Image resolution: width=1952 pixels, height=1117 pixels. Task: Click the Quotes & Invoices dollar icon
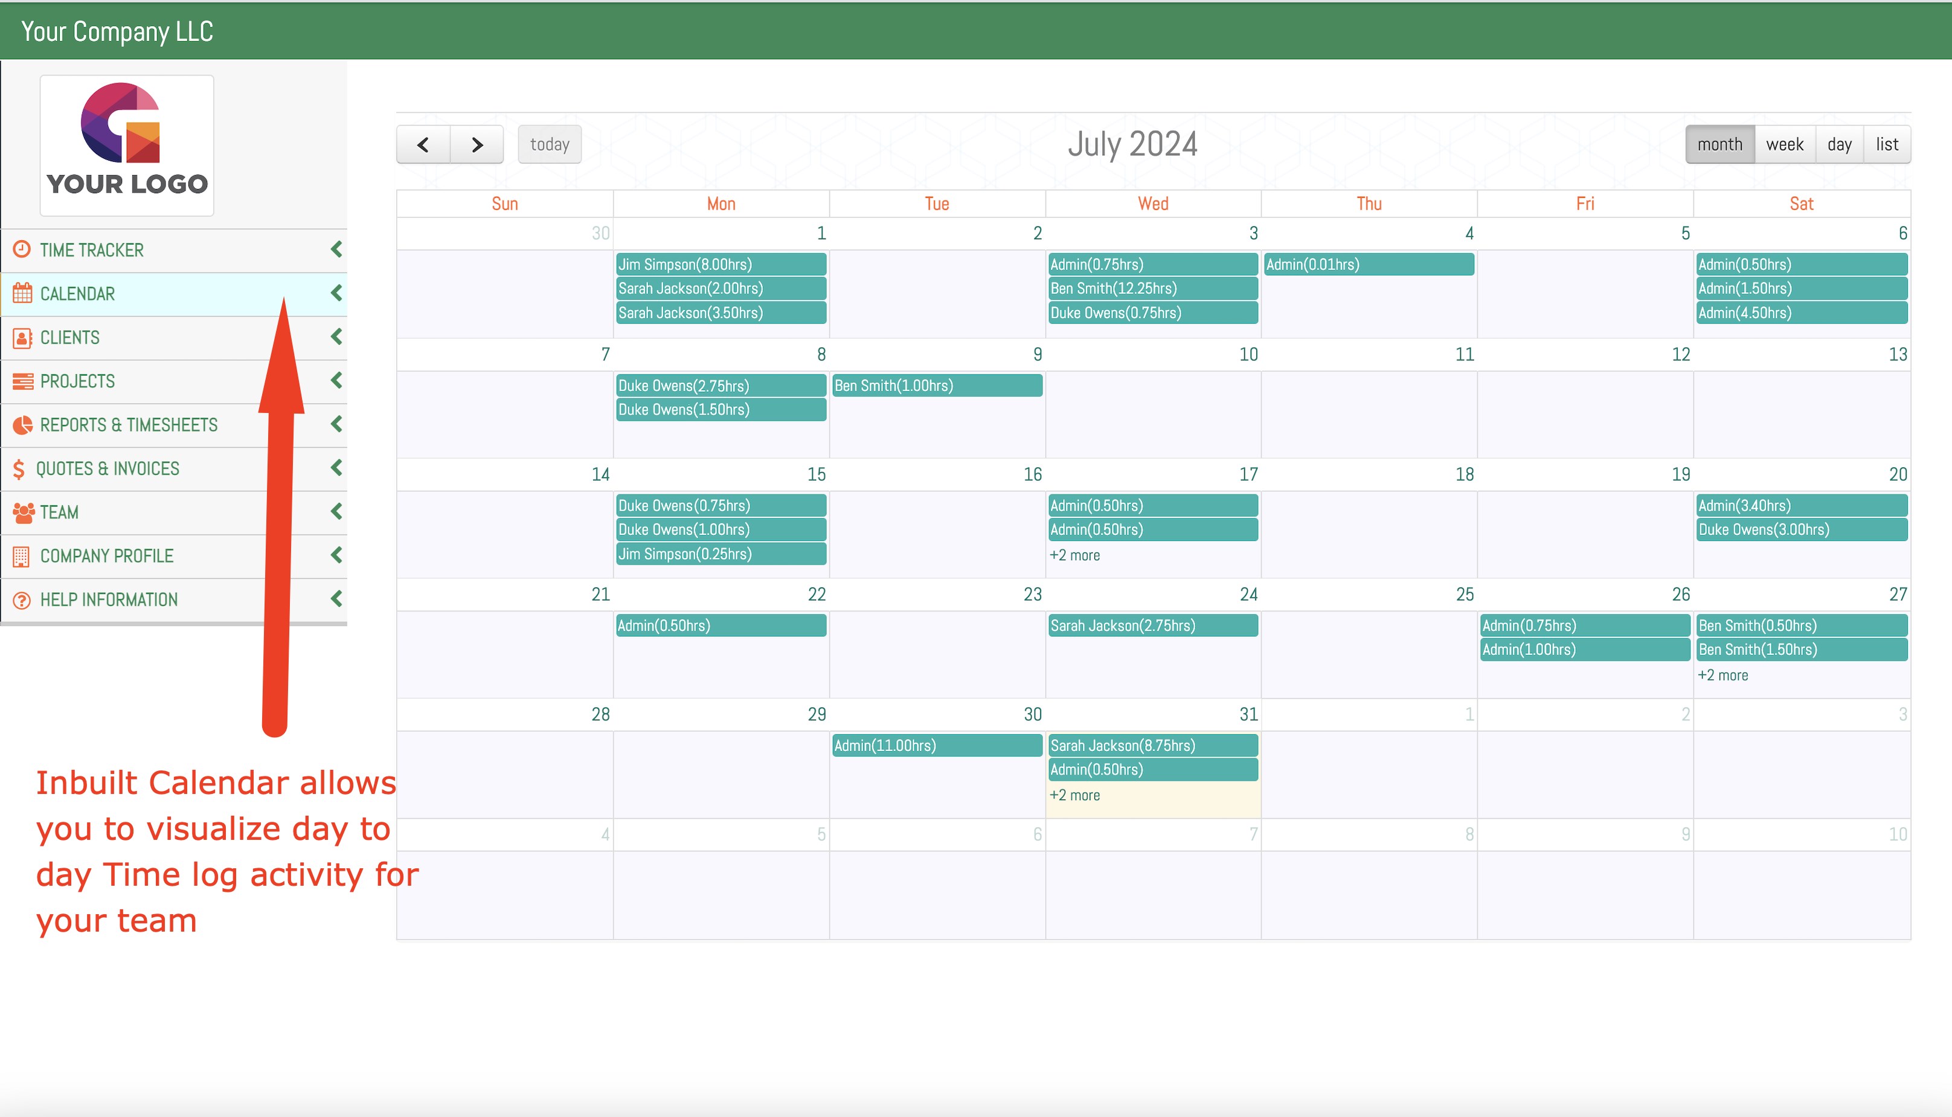tap(19, 469)
